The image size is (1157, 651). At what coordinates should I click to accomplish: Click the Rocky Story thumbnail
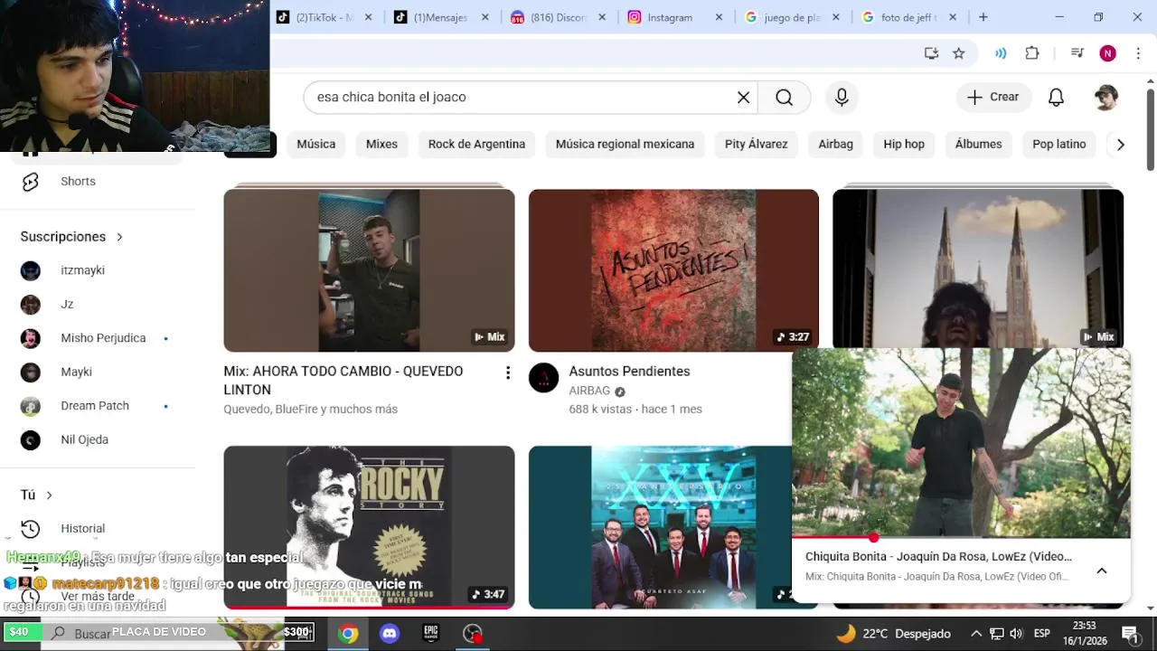tap(369, 527)
